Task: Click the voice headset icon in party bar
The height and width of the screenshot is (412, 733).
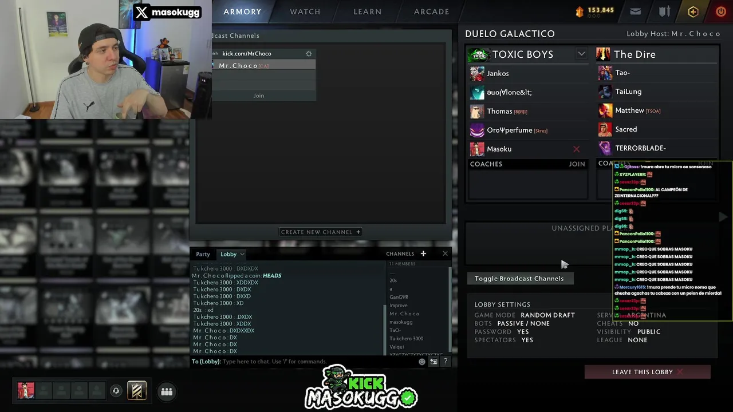Action: point(116,391)
